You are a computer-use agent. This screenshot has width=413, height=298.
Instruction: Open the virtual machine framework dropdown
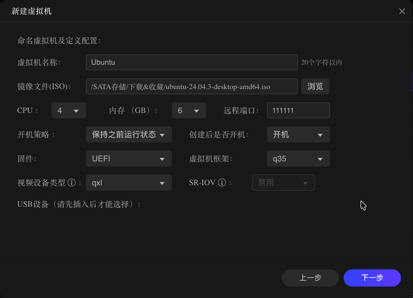298,158
